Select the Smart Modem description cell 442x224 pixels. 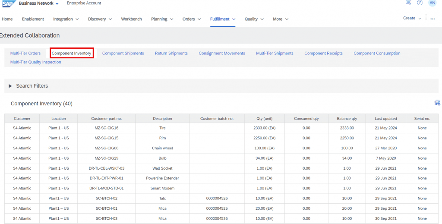pos(162,188)
